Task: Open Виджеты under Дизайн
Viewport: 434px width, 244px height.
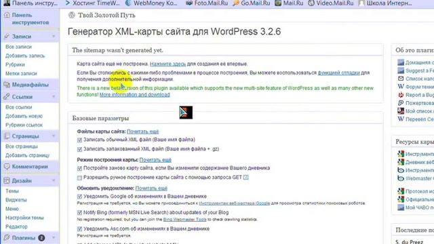Action: coord(16,200)
